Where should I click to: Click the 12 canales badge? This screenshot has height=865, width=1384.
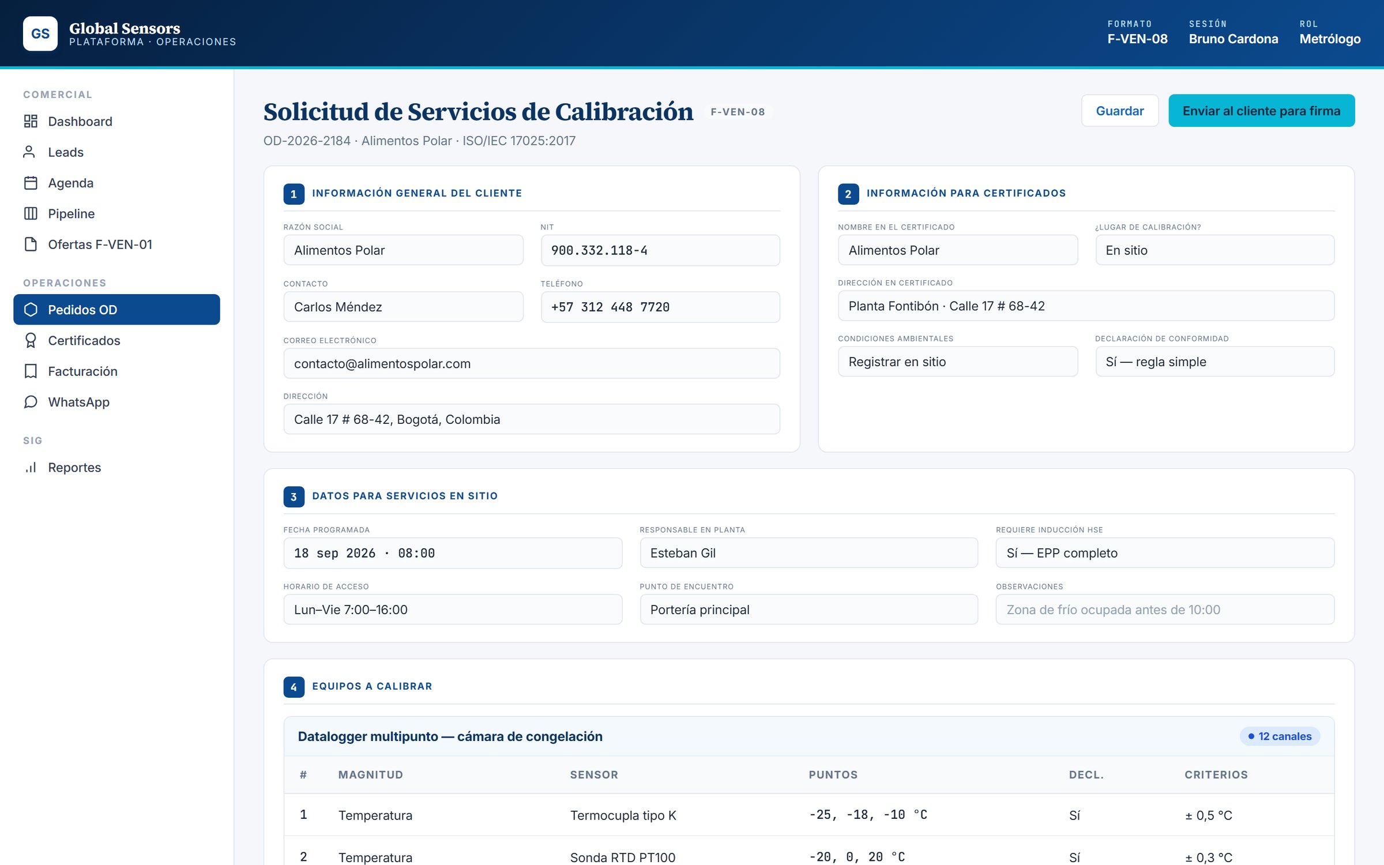1279,736
